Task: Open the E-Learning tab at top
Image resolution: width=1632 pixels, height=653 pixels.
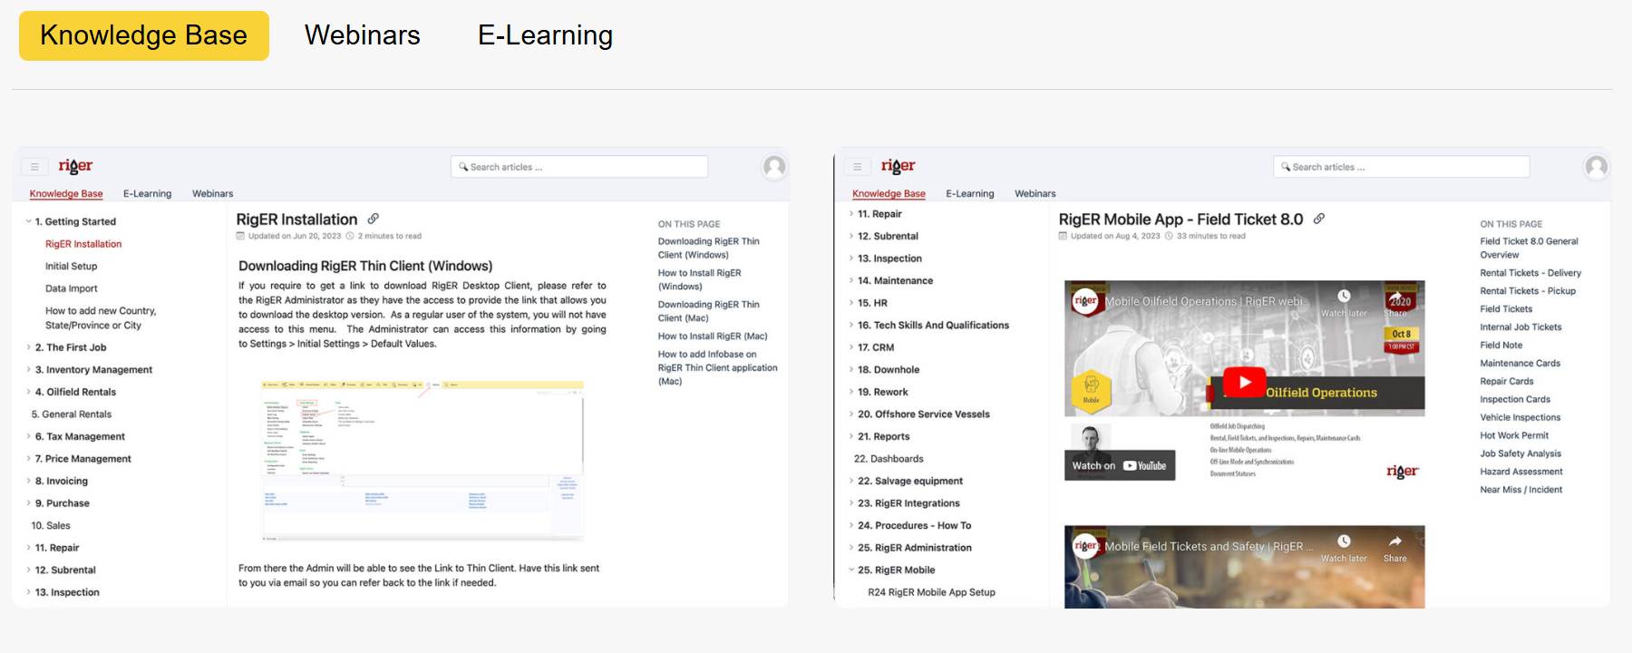Action: (545, 35)
